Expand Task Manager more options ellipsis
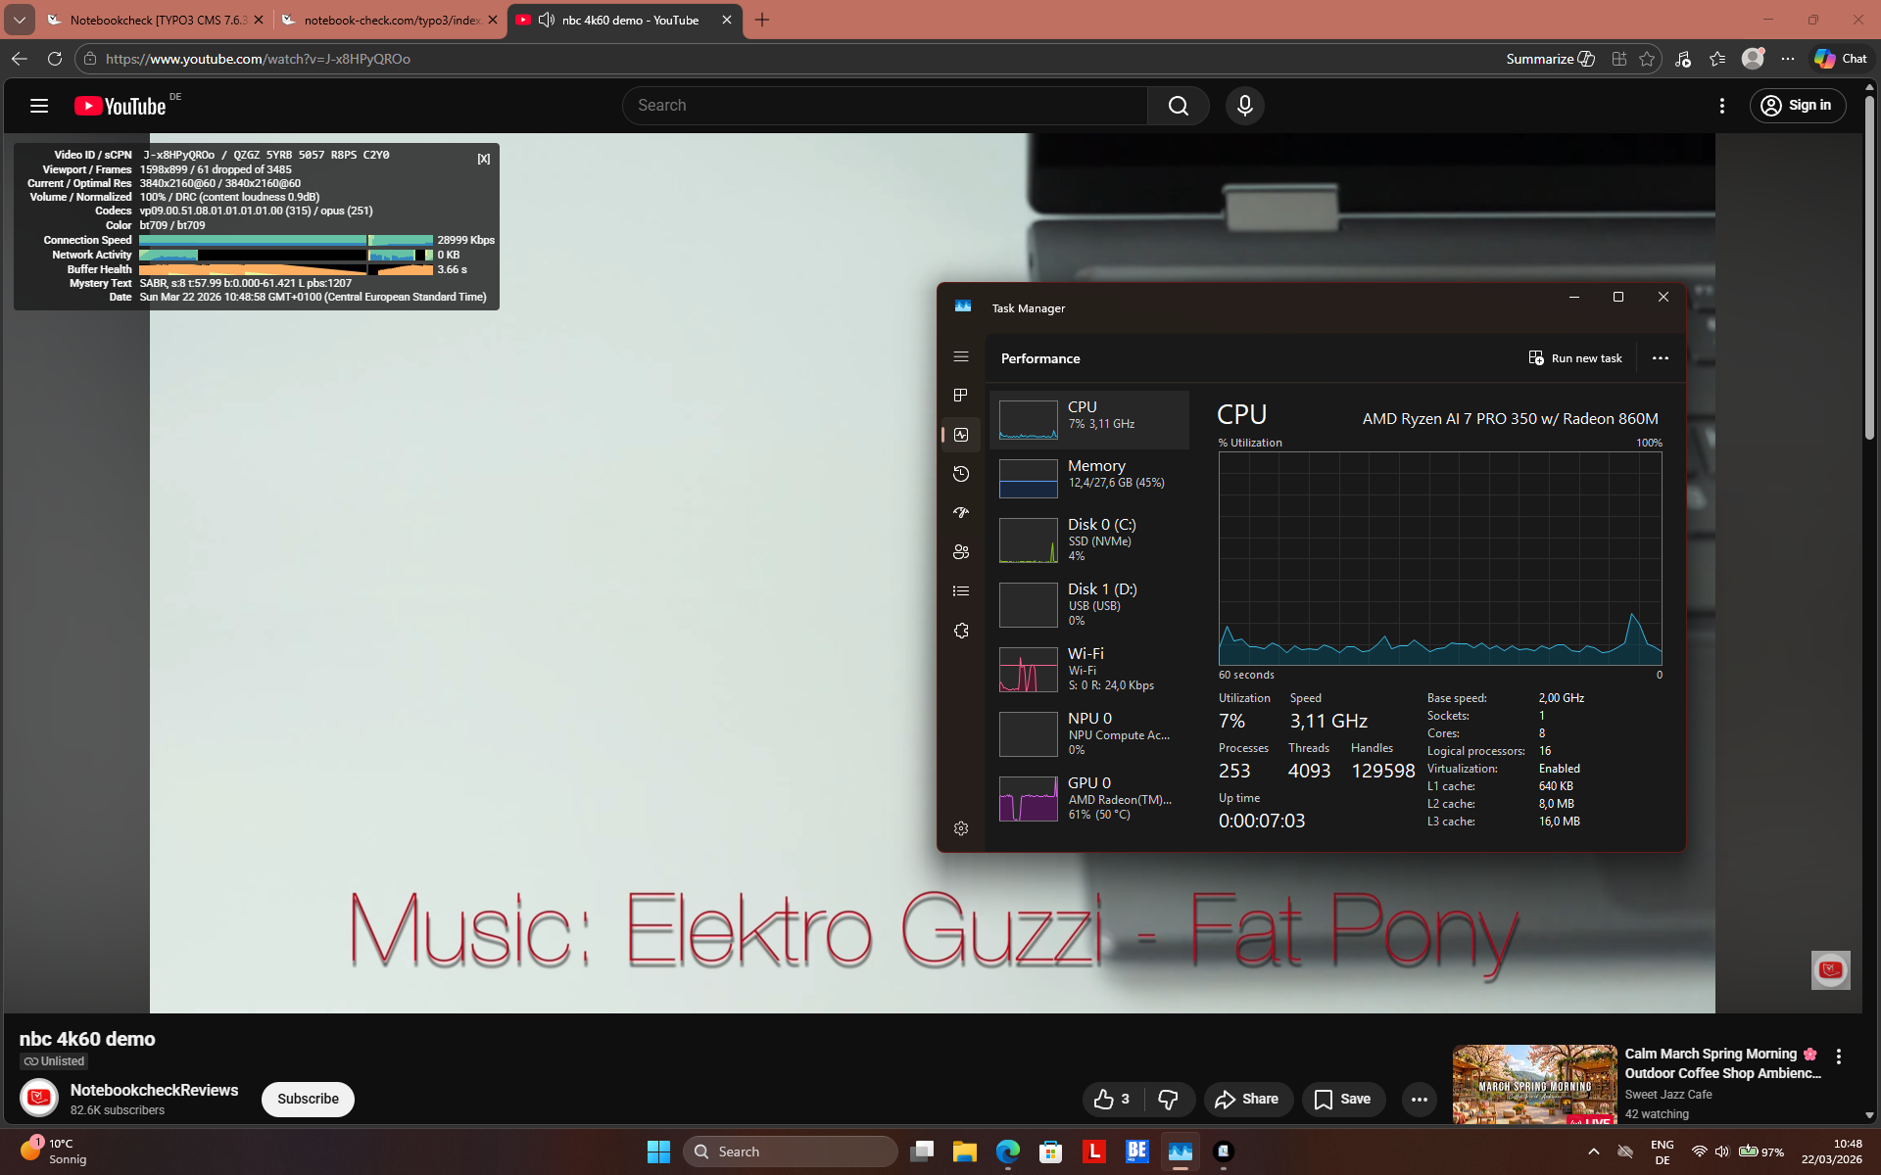Viewport: 1881px width, 1175px height. point(1660,358)
